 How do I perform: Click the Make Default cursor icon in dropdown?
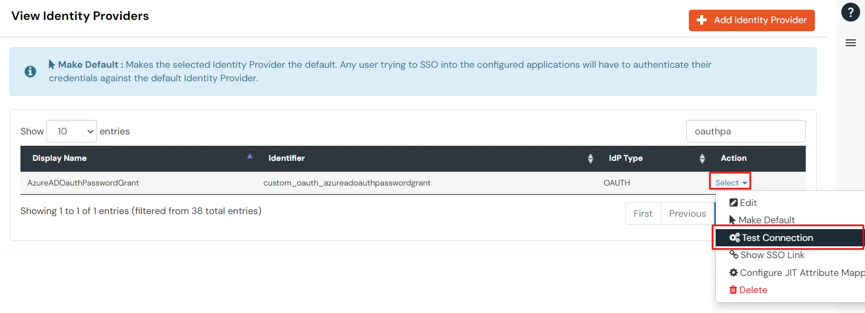(732, 220)
